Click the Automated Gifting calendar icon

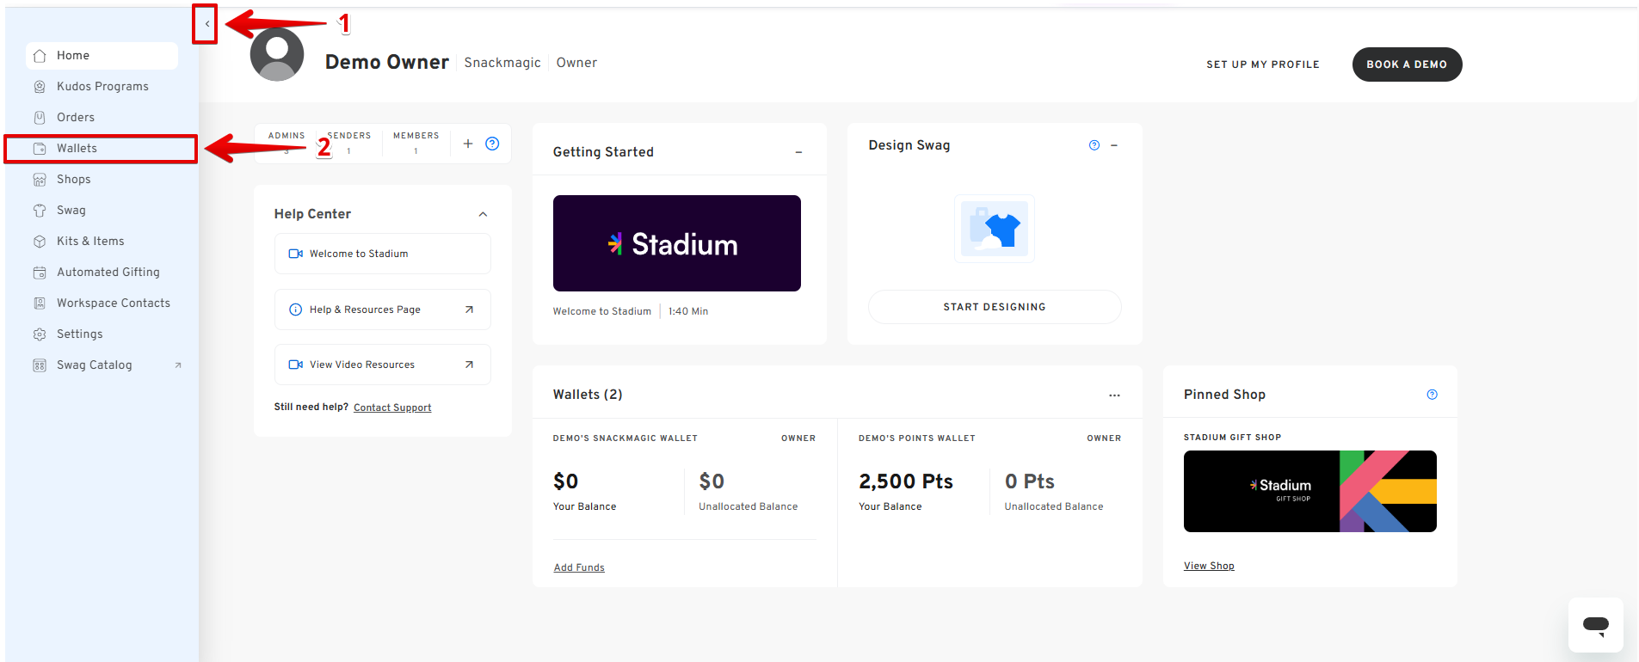40,273
